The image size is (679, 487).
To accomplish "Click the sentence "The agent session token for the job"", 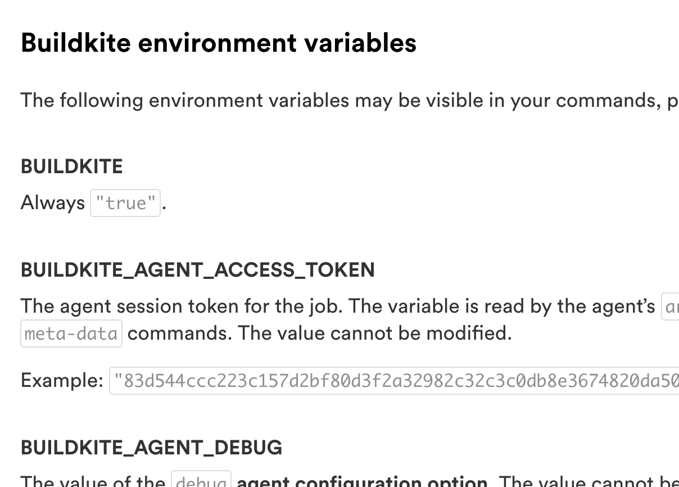I will 181,306.
